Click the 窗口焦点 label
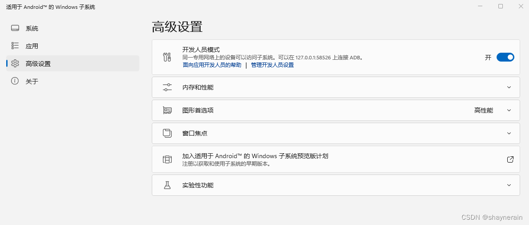 [x=195, y=133]
